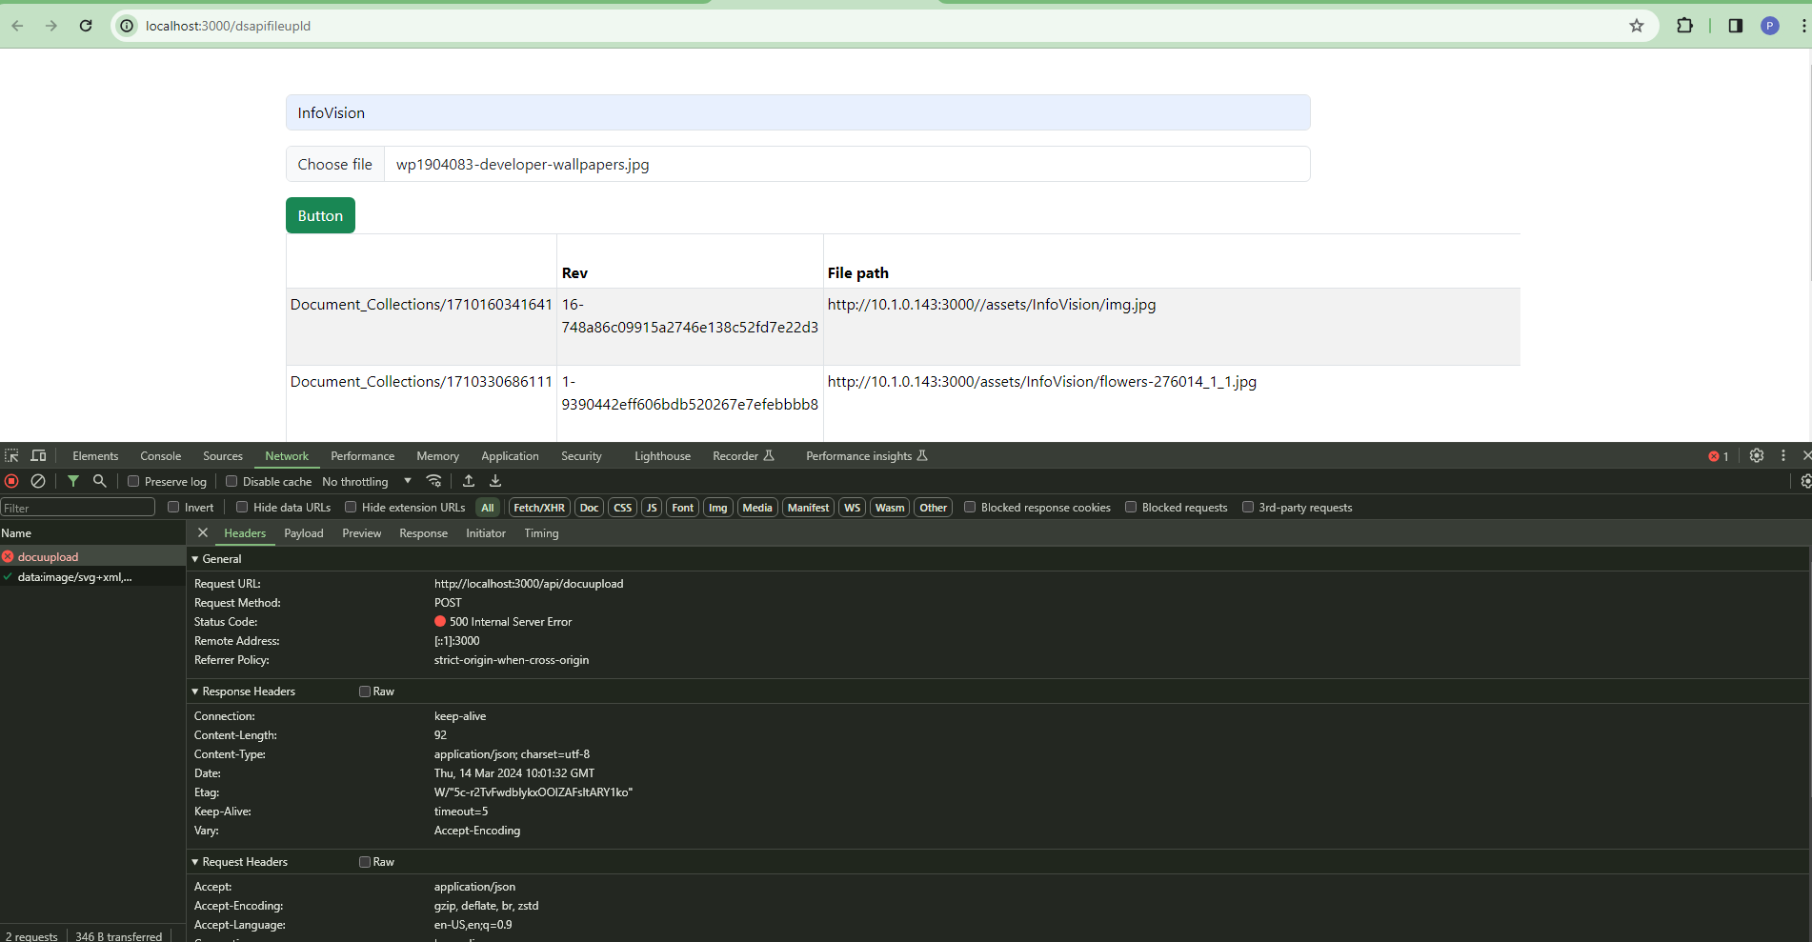
Task: Check Hide data URLs option
Action: click(242, 507)
